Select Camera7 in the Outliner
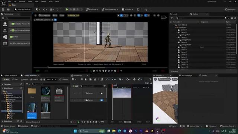 pos(184,52)
